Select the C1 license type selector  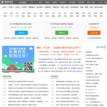pos(32,2)
